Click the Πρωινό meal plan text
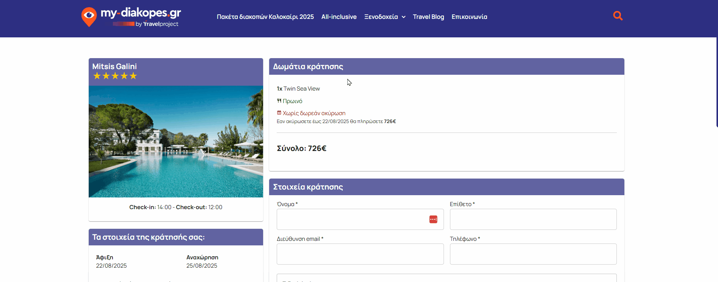The height and width of the screenshot is (282, 718). (293, 101)
